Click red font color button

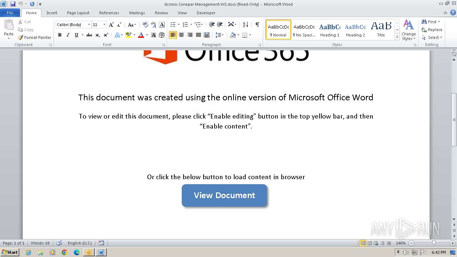(141, 35)
